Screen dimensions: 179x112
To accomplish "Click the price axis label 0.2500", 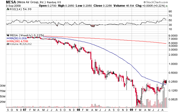I will click(x=173, y=82).
